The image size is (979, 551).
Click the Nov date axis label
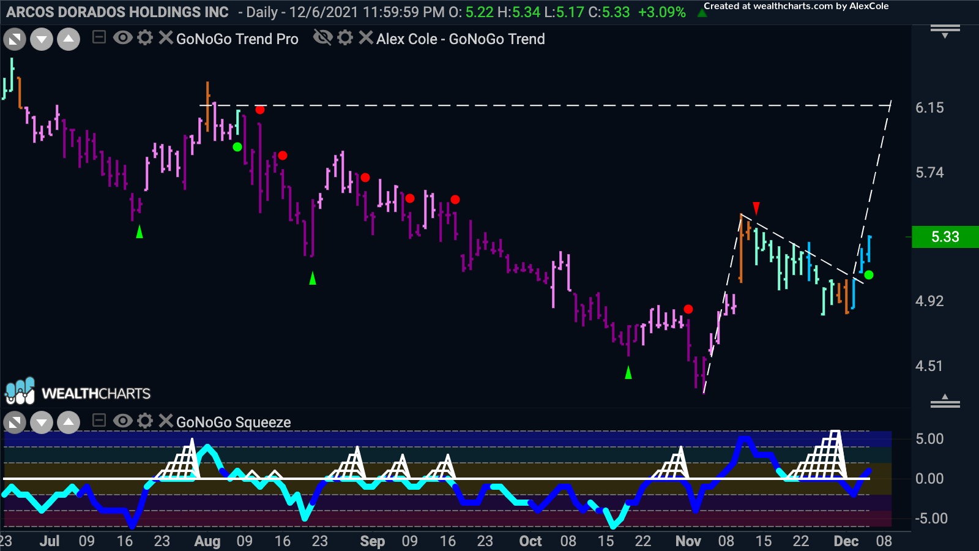pyautogui.click(x=688, y=541)
